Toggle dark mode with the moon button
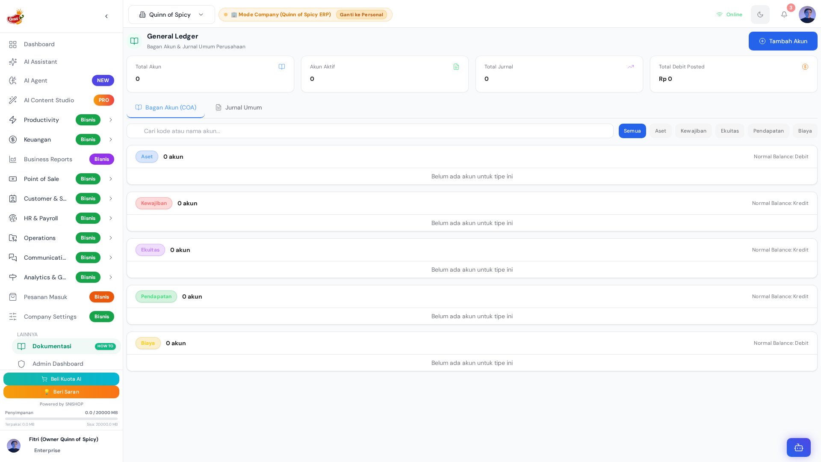The width and height of the screenshot is (821, 462). (760, 15)
